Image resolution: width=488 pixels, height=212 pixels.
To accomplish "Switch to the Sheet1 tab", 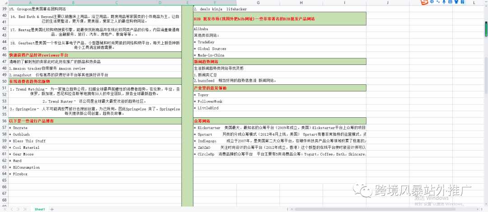I will [x=40, y=209].
